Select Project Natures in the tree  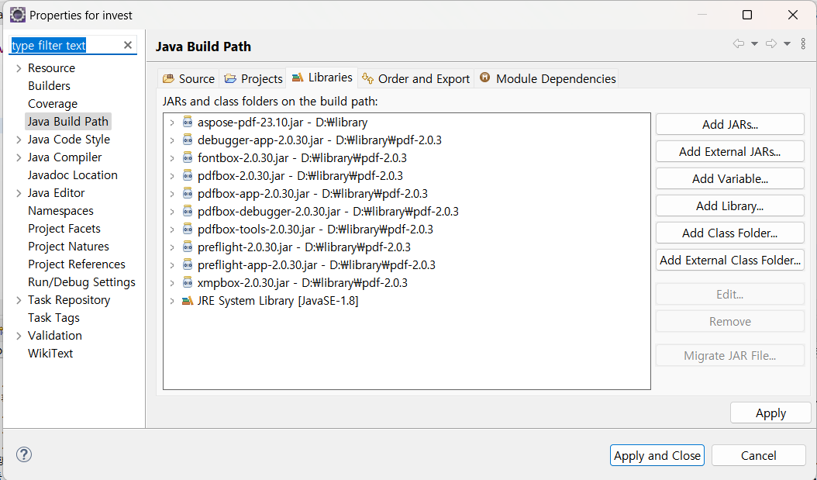click(x=68, y=247)
